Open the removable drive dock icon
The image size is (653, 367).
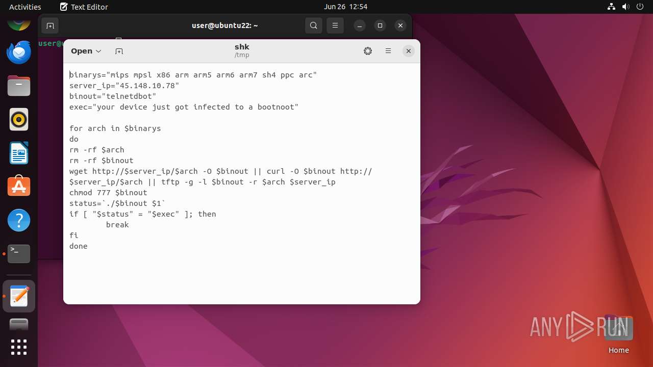[19, 324]
